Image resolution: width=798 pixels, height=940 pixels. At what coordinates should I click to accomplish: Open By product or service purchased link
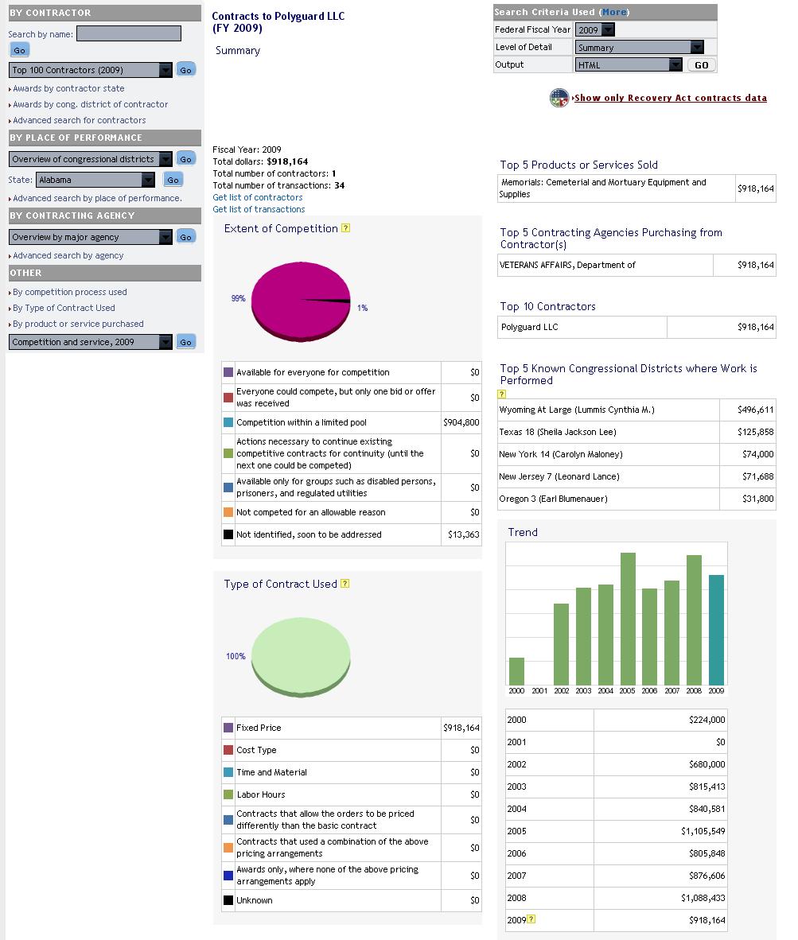click(78, 324)
